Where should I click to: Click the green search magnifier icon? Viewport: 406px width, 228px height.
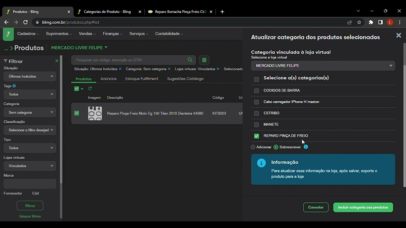click(190, 60)
